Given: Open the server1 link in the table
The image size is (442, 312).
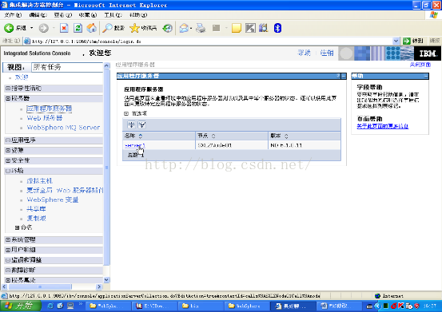Looking at the screenshot, I should [x=134, y=145].
